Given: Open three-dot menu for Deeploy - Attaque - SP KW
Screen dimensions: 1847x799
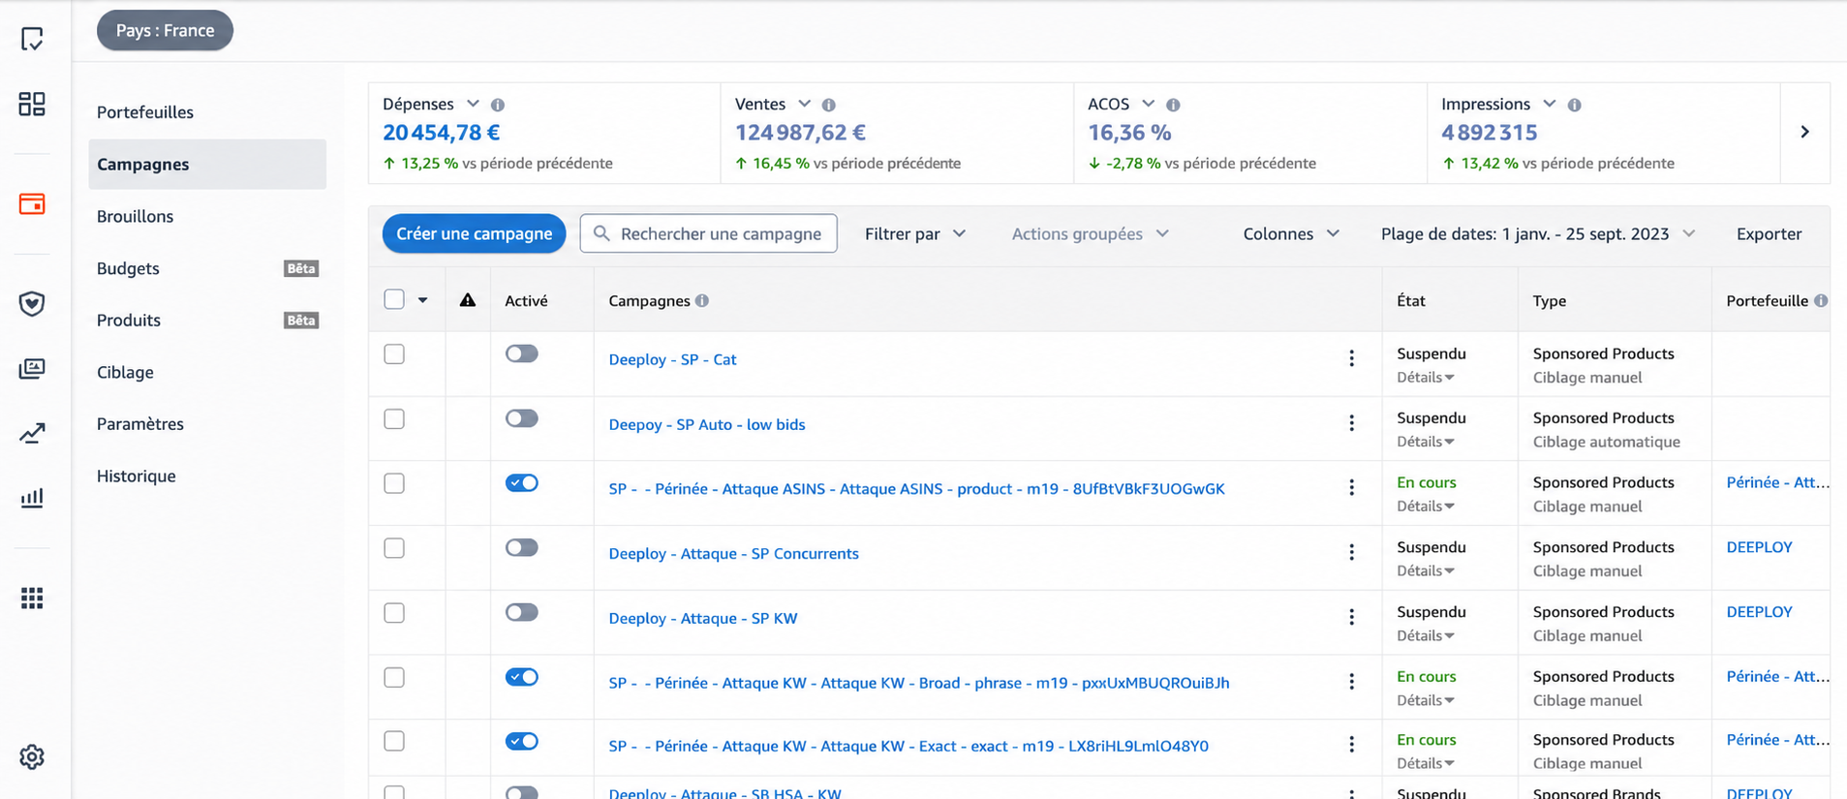Looking at the screenshot, I should click(x=1352, y=618).
